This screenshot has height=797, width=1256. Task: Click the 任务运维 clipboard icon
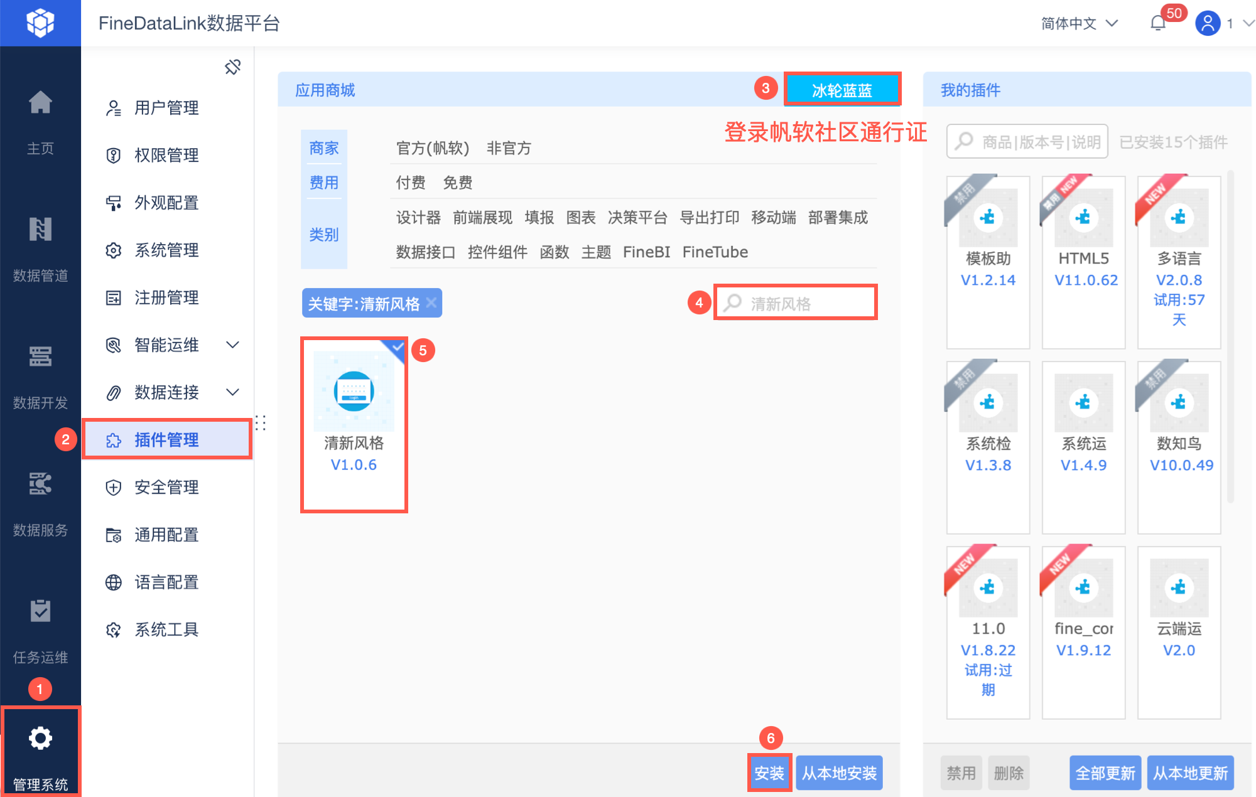coord(40,611)
